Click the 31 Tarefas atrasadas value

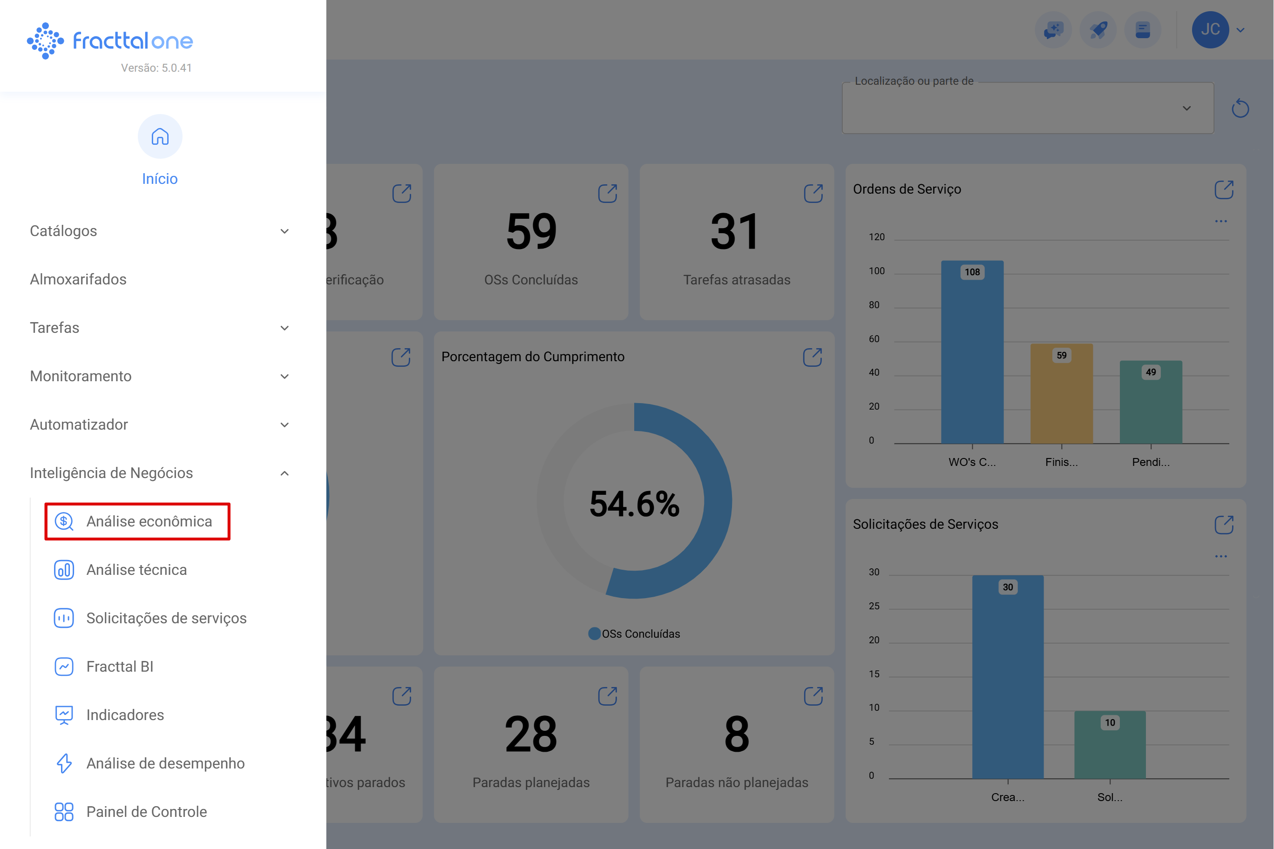tap(735, 232)
